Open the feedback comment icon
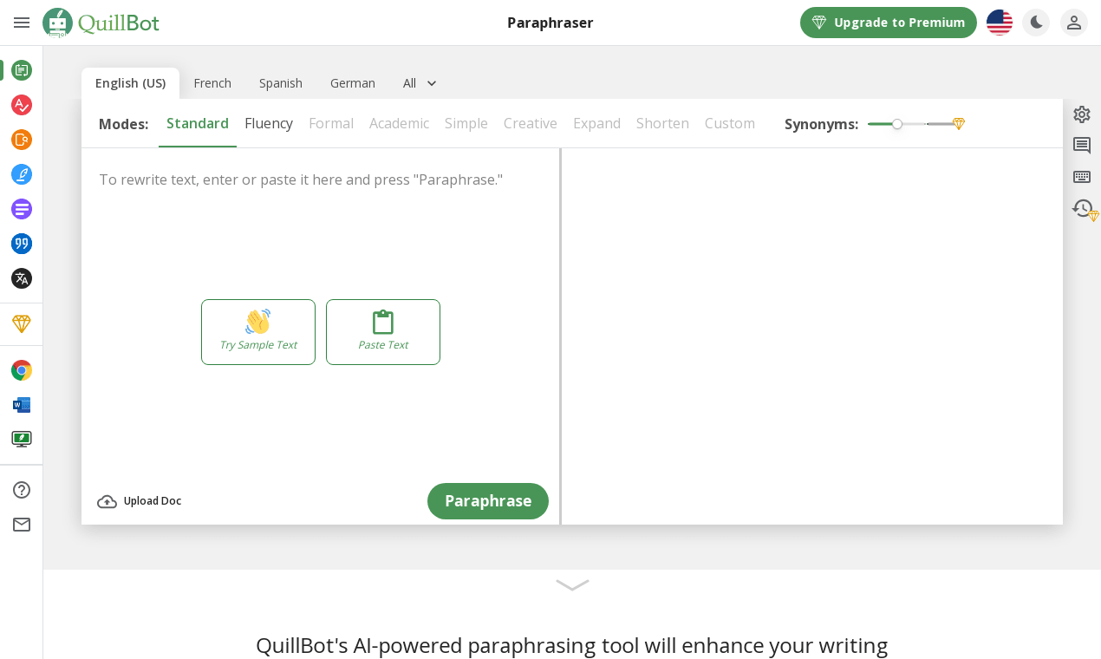 1082,146
